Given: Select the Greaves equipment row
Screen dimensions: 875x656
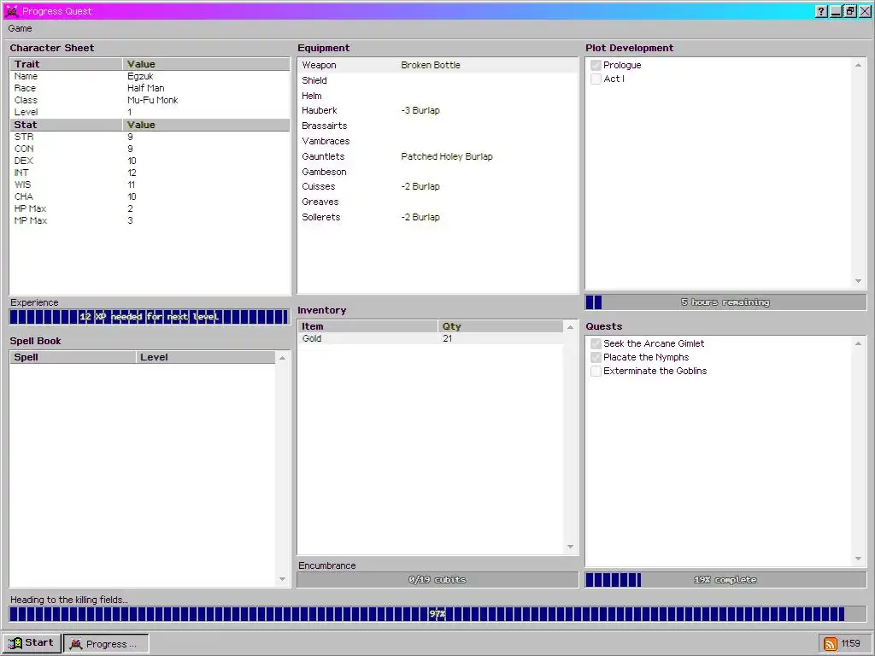Looking at the screenshot, I should [437, 202].
